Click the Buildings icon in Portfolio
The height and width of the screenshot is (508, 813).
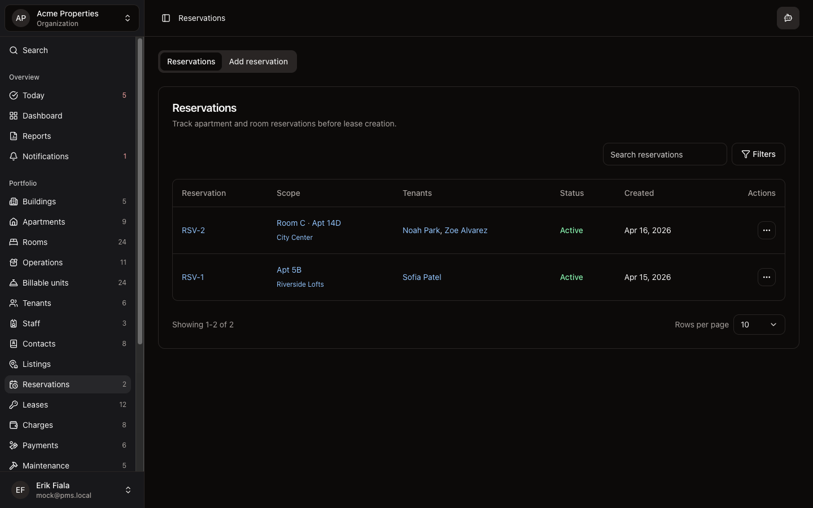14,202
